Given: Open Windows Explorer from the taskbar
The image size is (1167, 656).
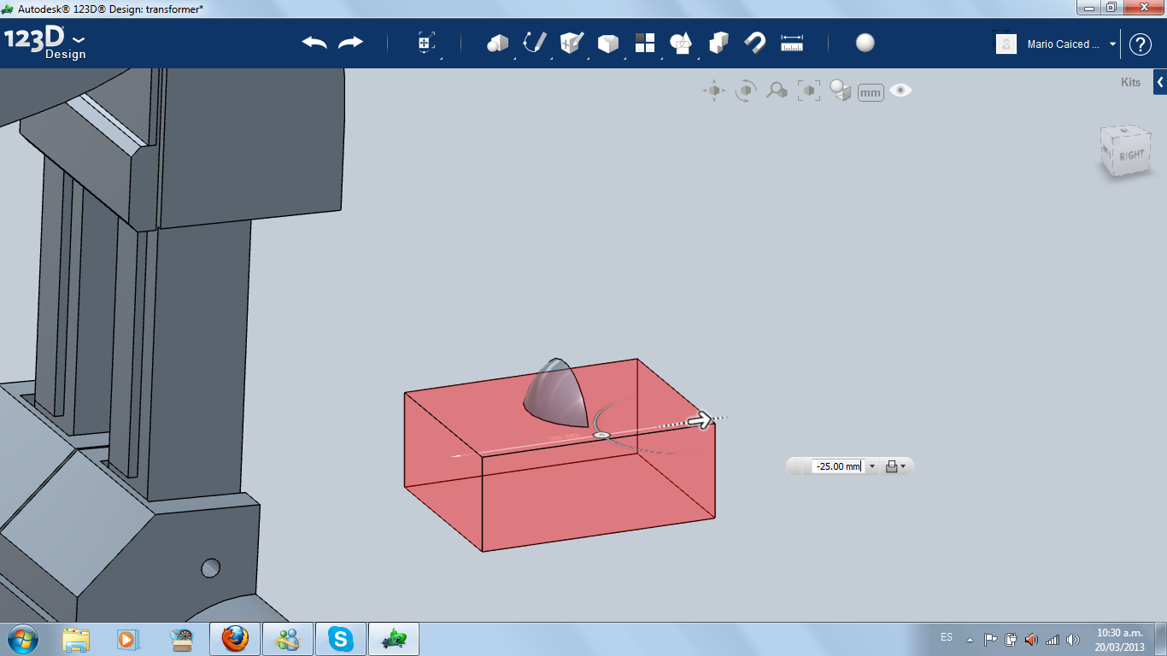Looking at the screenshot, I should 76,639.
